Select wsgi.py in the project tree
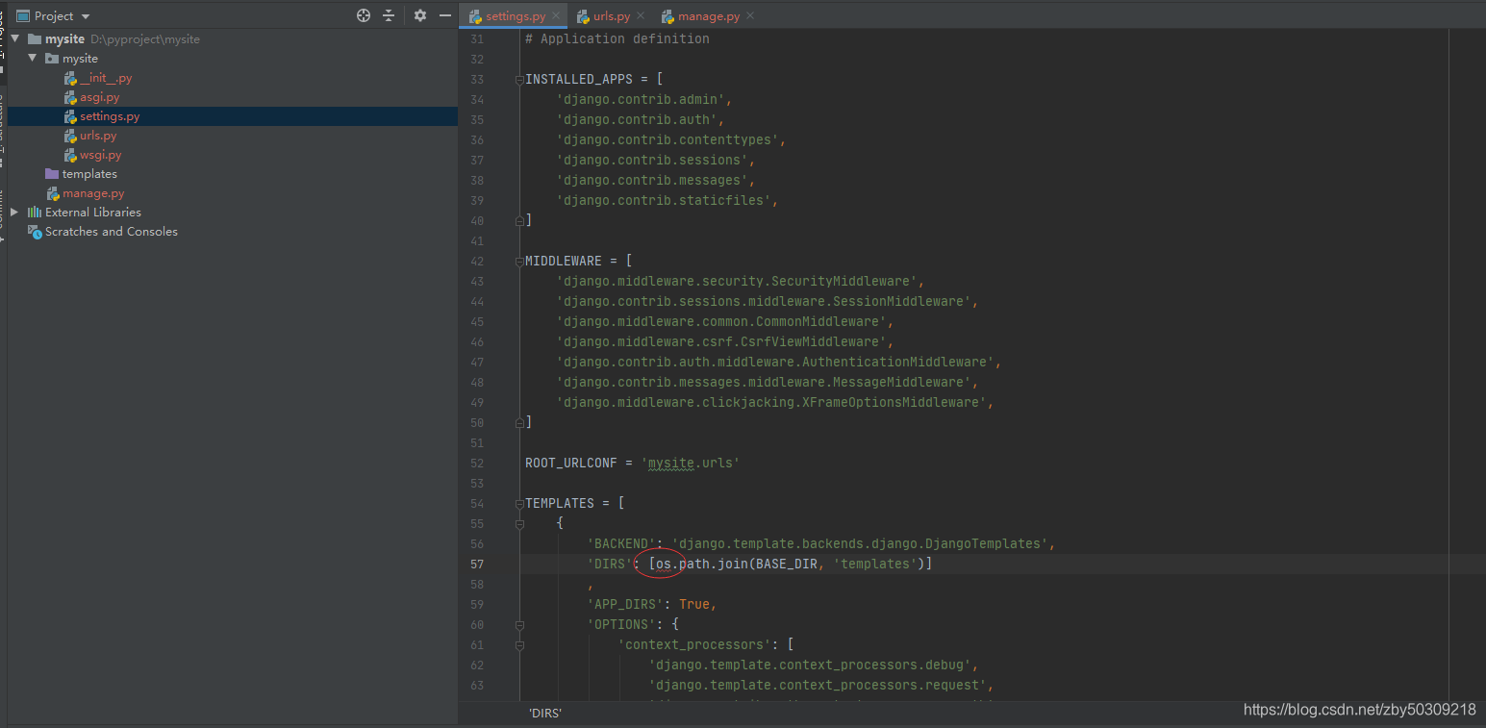This screenshot has width=1486, height=728. (x=100, y=154)
